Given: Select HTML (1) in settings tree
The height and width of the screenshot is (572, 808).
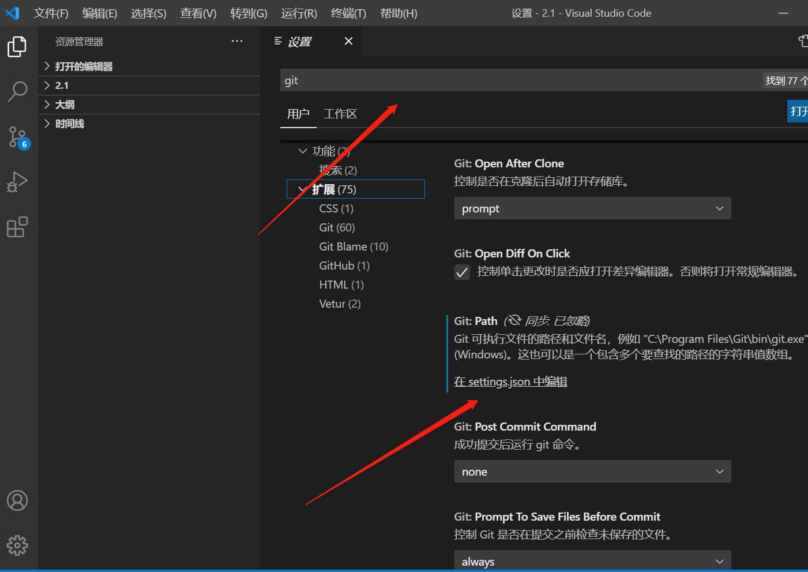Looking at the screenshot, I should coord(341,285).
